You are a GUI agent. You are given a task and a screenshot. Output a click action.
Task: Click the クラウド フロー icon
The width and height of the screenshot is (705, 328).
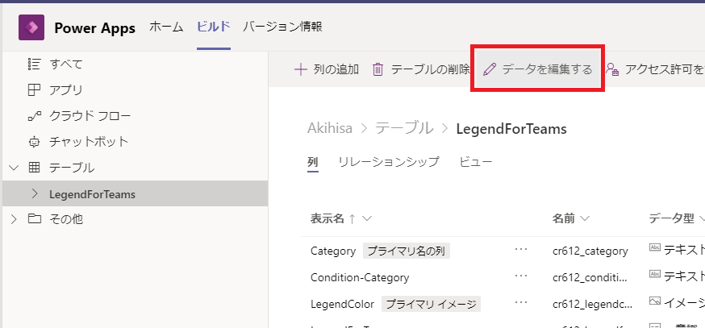(34, 116)
